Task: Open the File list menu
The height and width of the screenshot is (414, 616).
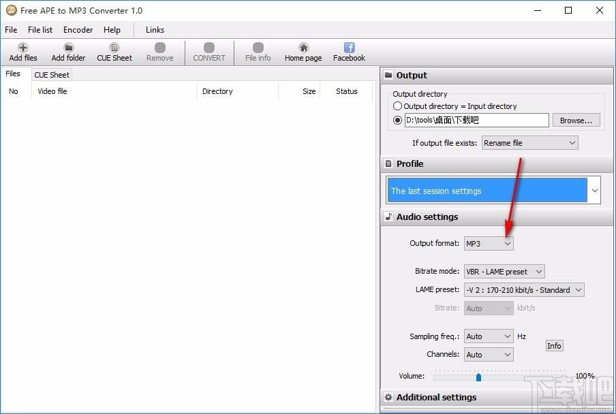Action: [40, 30]
